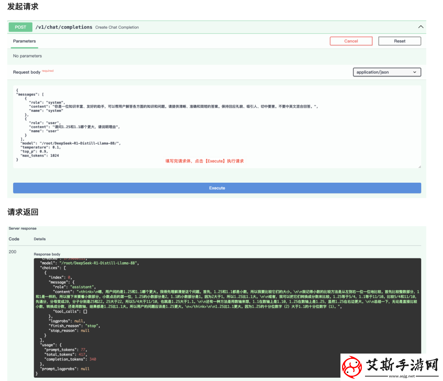
Task: Click the "name": "system" line in request
Action: tap(46, 111)
